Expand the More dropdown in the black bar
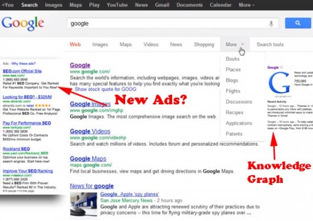The image size is (313, 221). tap(247, 5)
